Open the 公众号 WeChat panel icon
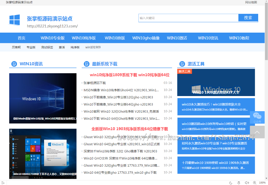The height and width of the screenshot is (185, 268). pos(257,116)
